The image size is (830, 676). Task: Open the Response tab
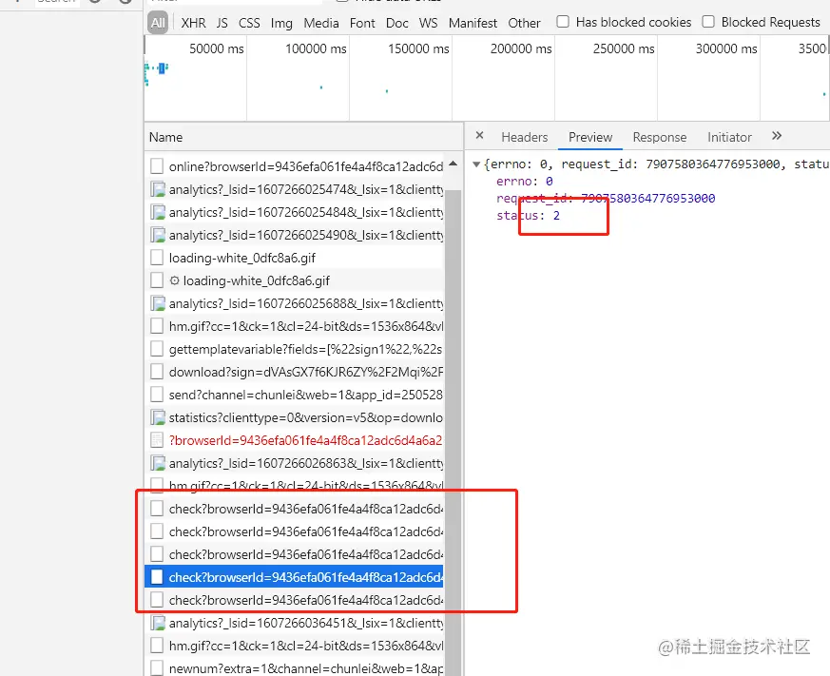(659, 137)
